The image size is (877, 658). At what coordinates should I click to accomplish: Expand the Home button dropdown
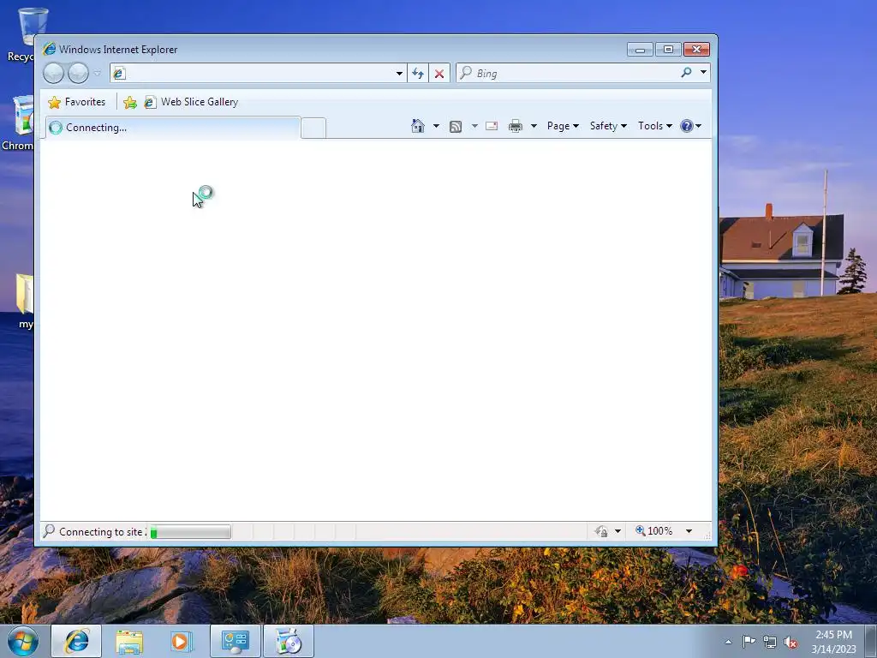(436, 126)
